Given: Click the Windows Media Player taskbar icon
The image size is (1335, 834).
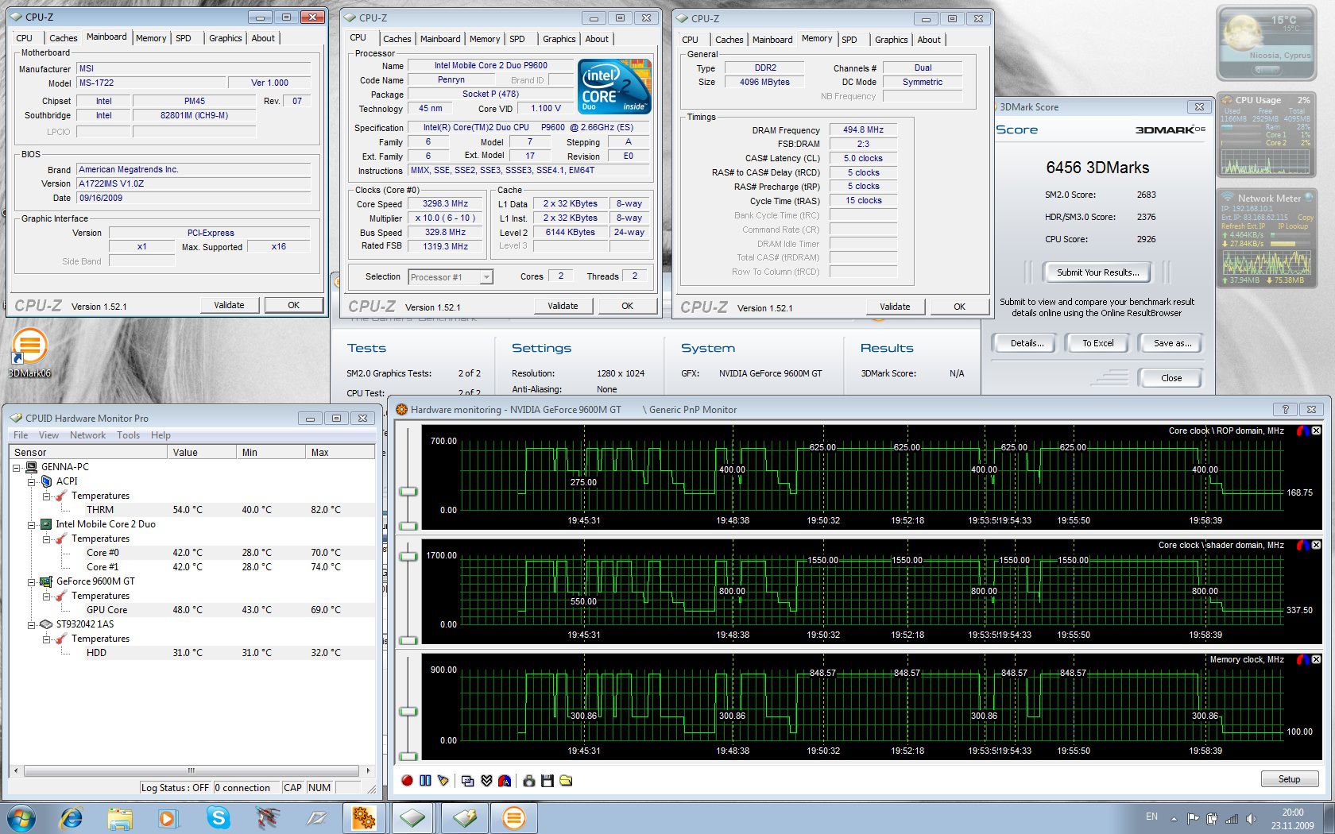Looking at the screenshot, I should coord(168,817).
